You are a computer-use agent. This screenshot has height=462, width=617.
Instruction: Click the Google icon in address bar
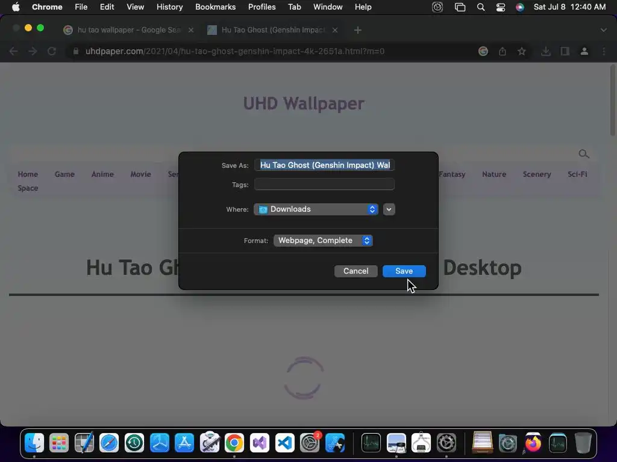[483, 51]
